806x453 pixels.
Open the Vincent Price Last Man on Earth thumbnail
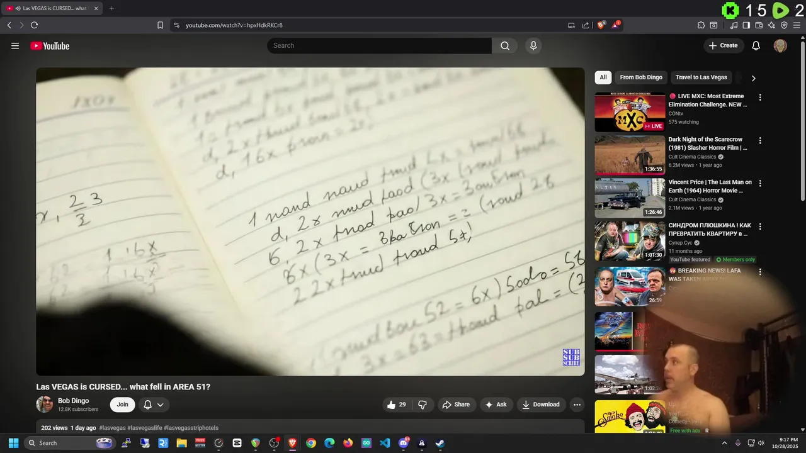point(630,198)
